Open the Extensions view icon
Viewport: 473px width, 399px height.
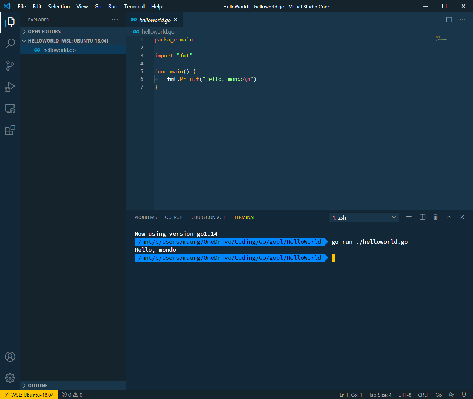coord(10,130)
